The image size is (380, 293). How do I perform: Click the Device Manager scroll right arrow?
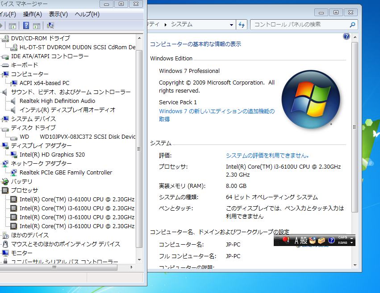click(132, 267)
